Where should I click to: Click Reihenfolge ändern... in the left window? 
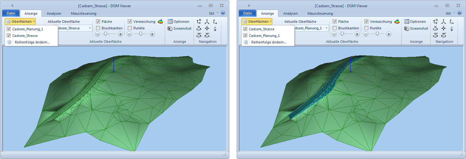32,42
